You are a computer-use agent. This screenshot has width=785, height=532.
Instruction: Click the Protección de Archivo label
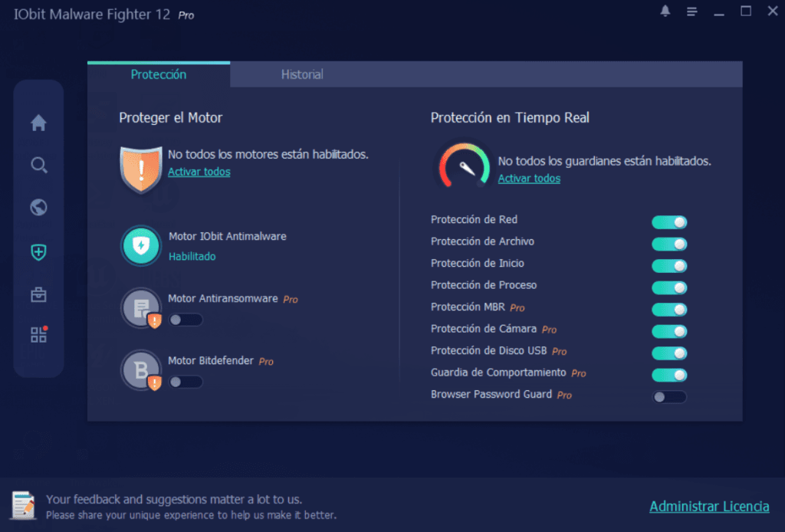(483, 241)
